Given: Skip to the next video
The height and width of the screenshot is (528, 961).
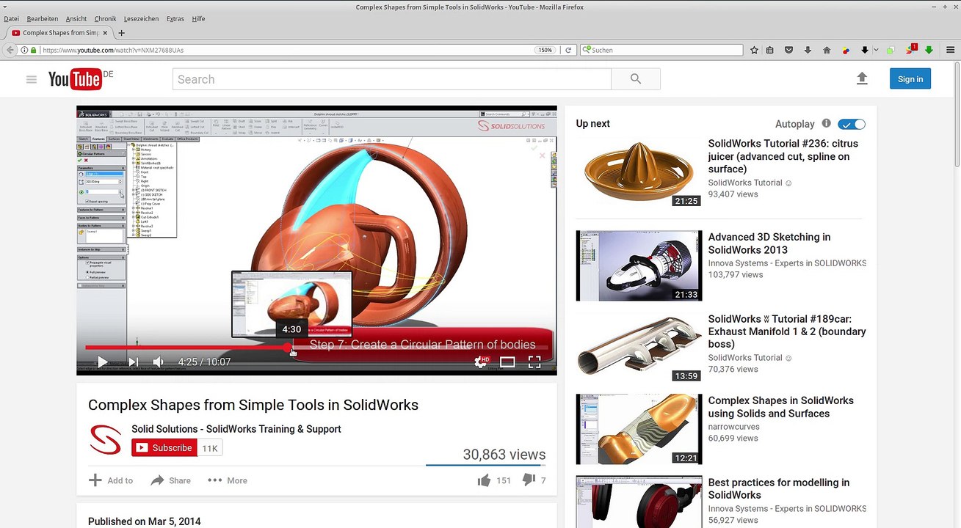Looking at the screenshot, I should tap(133, 362).
